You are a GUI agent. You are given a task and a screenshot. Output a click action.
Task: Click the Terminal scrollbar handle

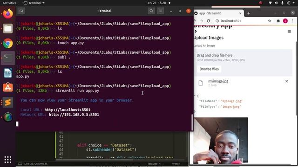192,122
